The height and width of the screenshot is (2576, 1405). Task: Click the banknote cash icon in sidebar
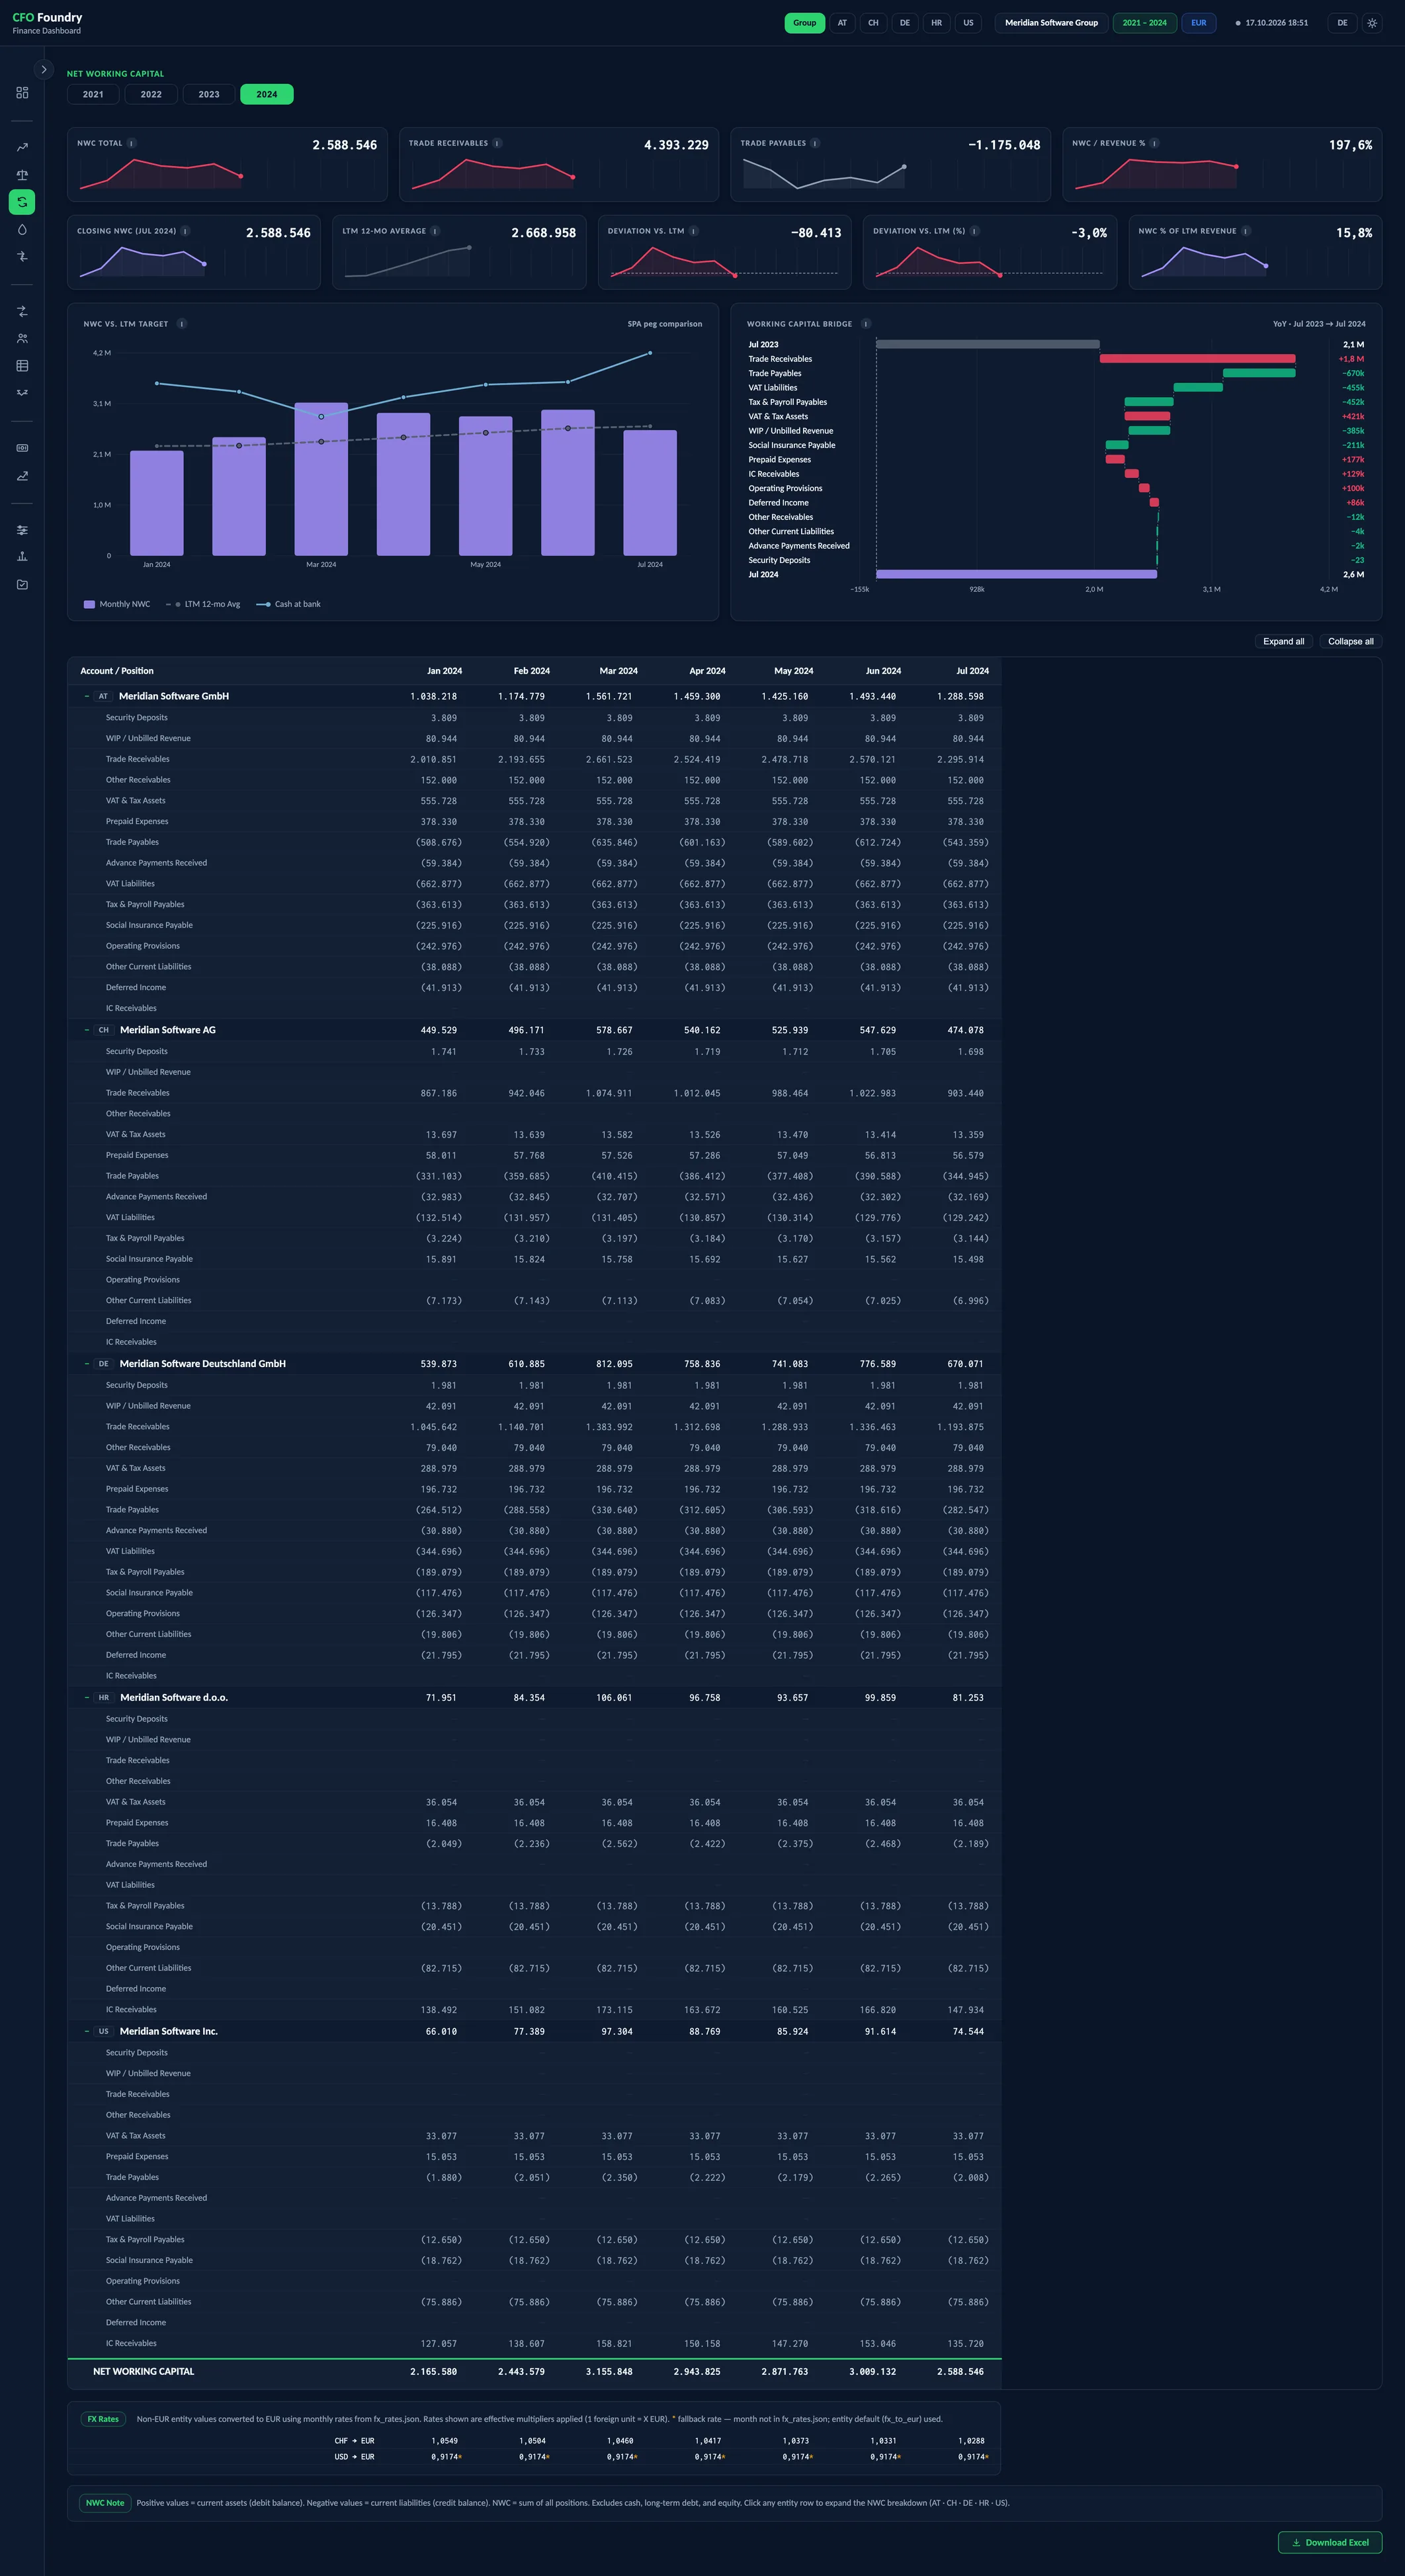tap(22, 448)
